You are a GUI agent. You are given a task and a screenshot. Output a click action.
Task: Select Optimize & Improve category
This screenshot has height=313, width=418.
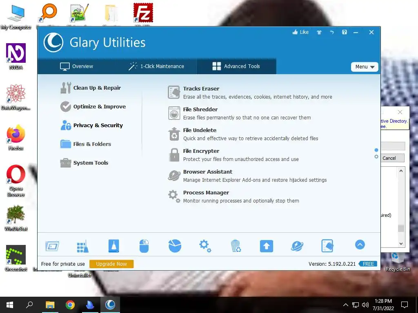click(93, 106)
